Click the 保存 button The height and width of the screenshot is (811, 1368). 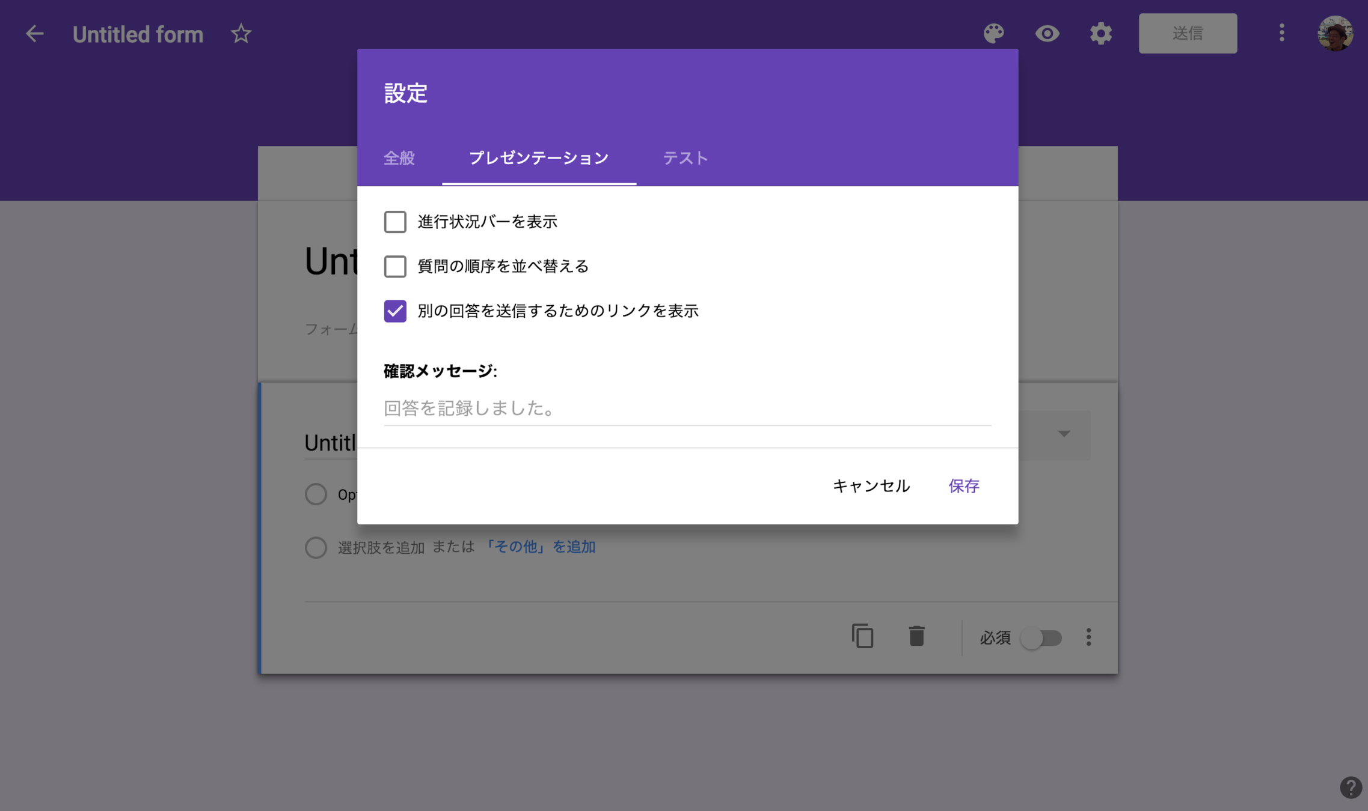pos(964,485)
